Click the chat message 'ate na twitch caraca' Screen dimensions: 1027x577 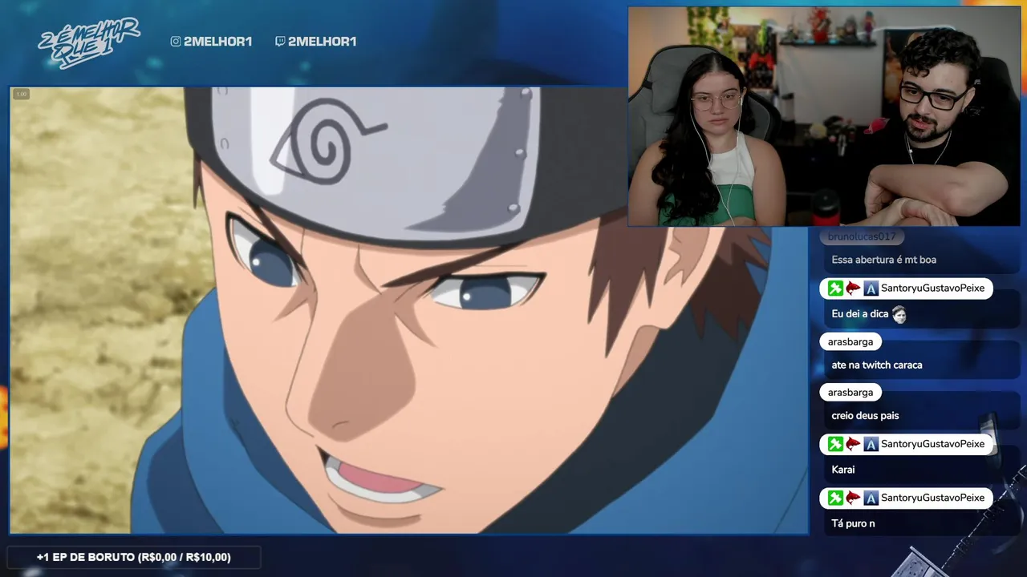pyautogui.click(x=877, y=365)
